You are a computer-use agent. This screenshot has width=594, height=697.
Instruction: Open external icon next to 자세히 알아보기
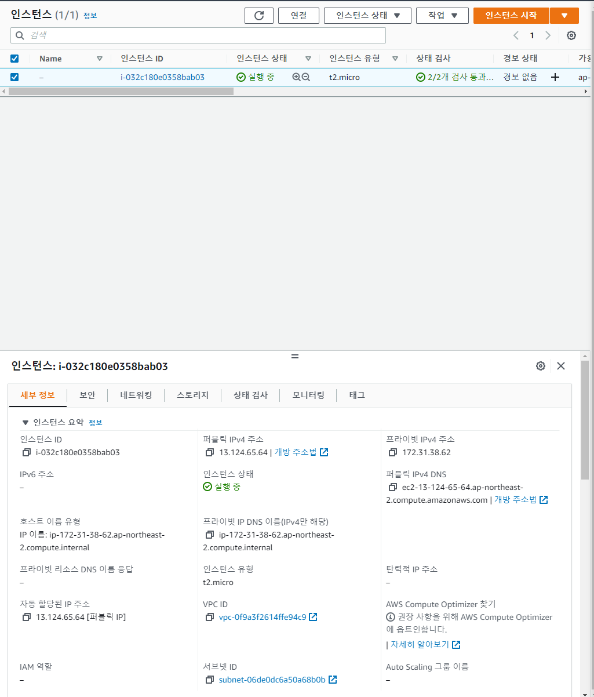click(456, 645)
